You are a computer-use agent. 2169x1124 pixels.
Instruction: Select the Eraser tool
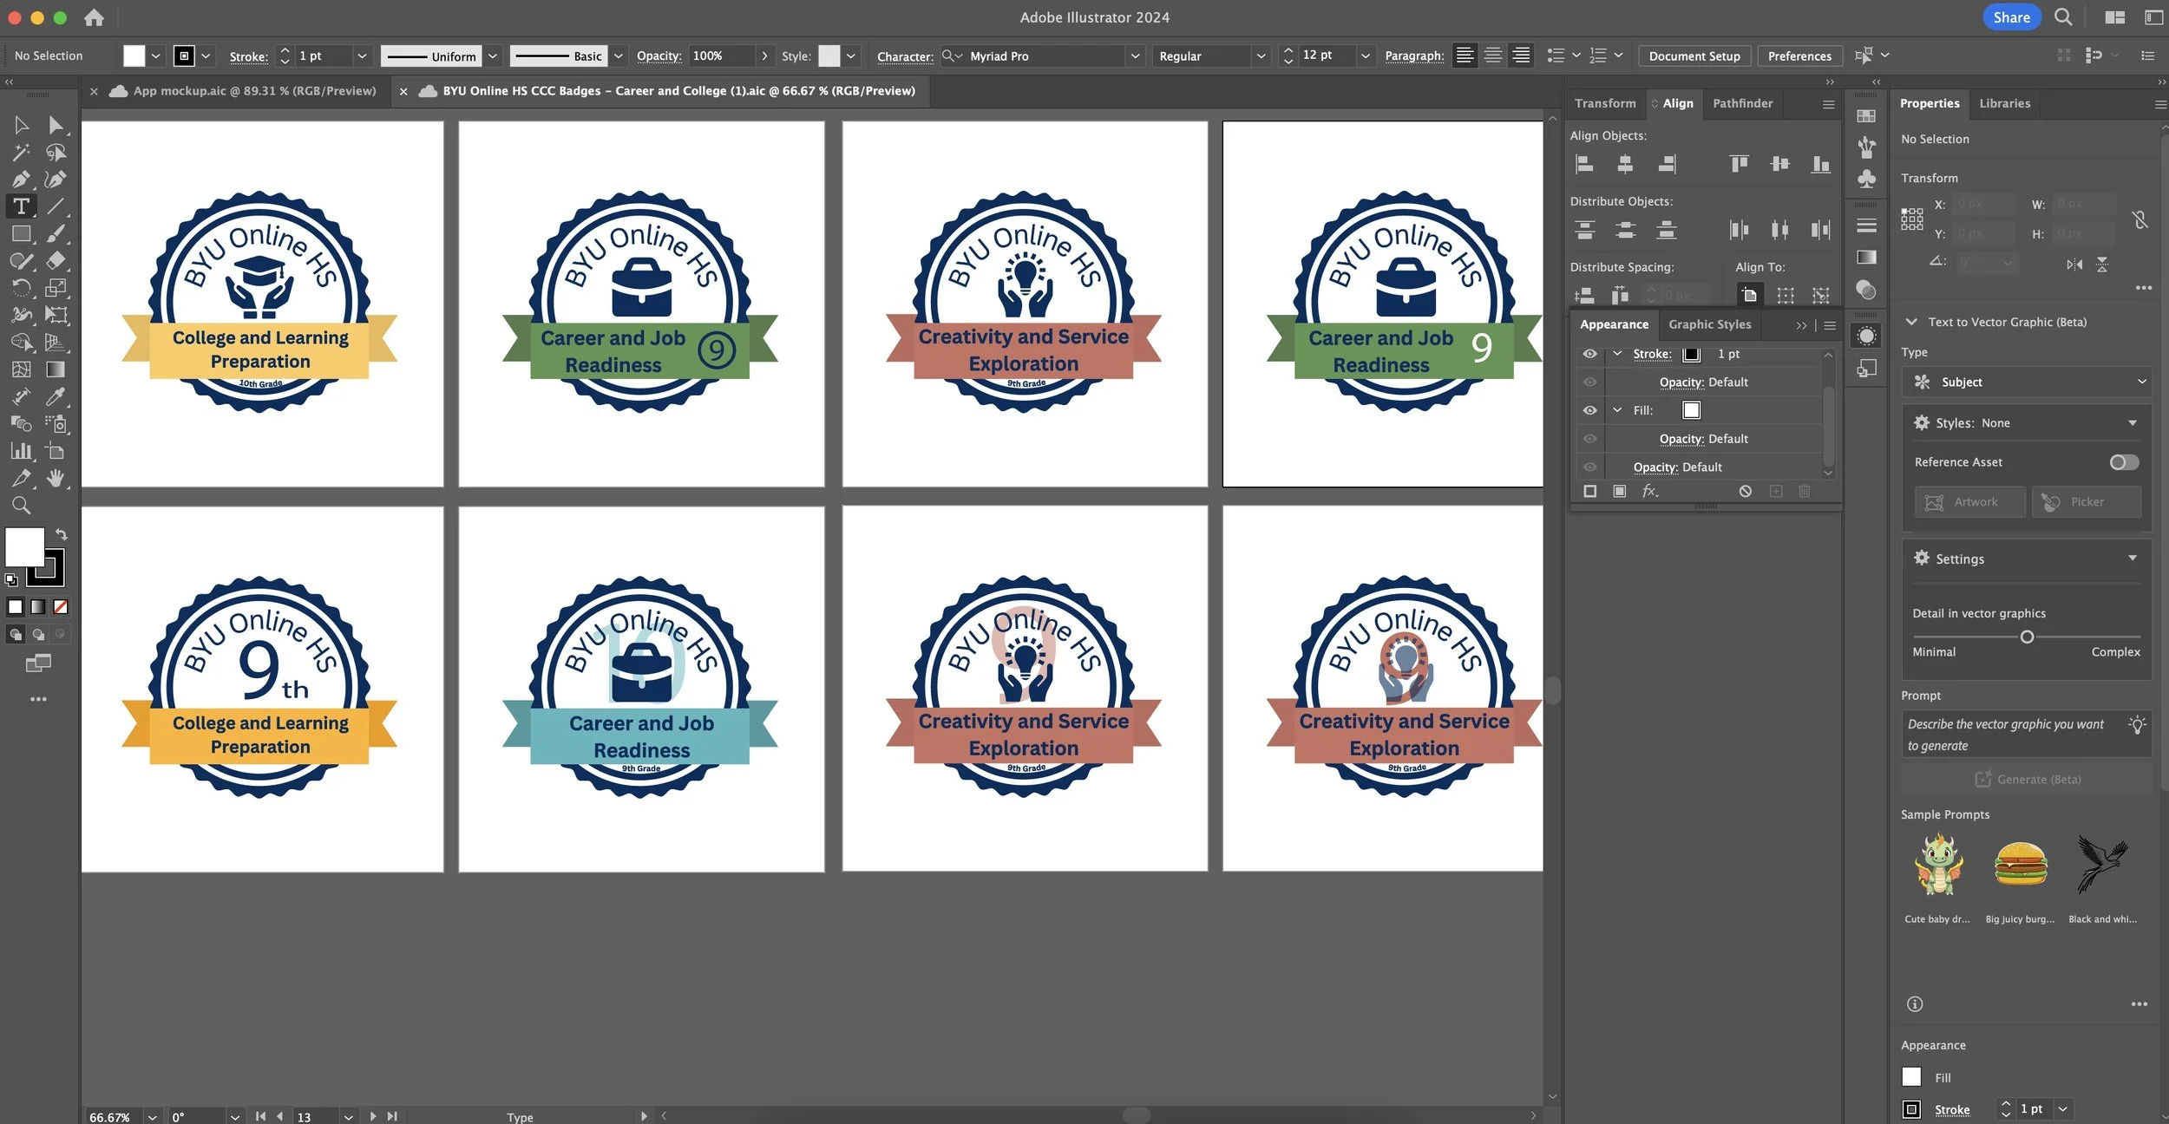(56, 260)
